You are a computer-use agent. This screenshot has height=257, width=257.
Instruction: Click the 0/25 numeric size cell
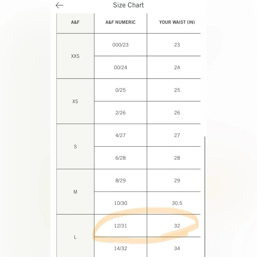pos(121,90)
